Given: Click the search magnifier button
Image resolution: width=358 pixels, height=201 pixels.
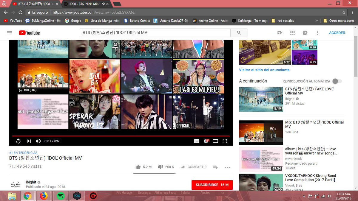Looking at the screenshot, I should tap(239, 33).
